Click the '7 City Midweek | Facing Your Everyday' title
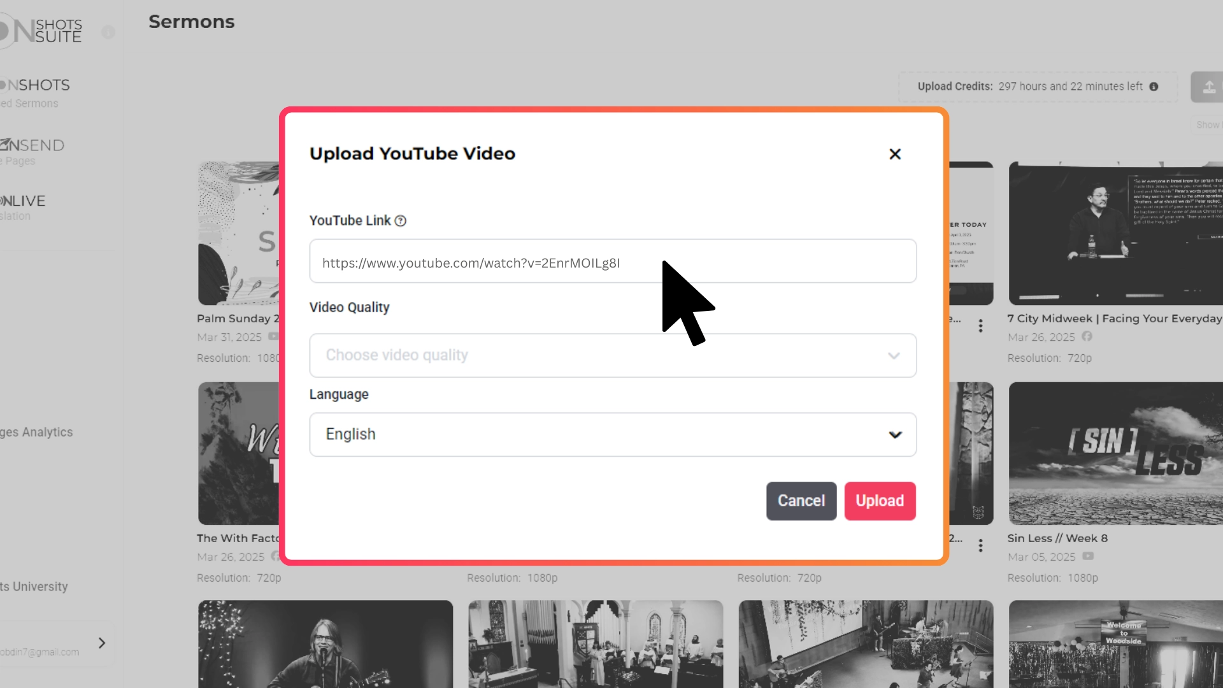This screenshot has width=1223, height=688. point(1115,319)
